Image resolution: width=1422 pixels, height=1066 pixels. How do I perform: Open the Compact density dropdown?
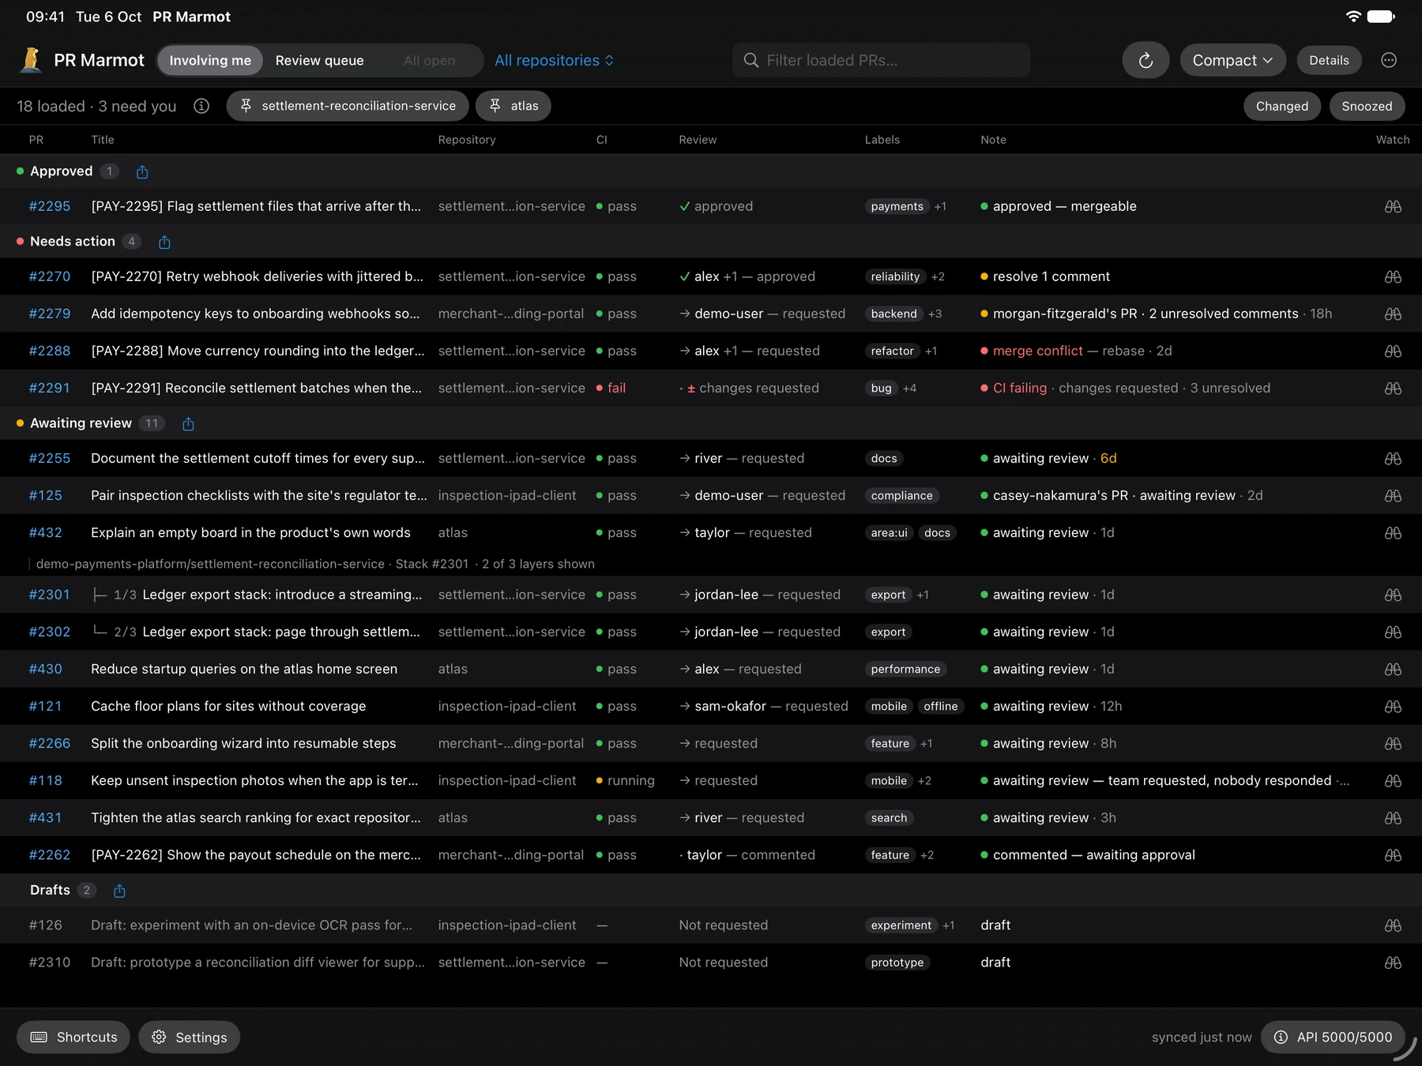click(1232, 60)
